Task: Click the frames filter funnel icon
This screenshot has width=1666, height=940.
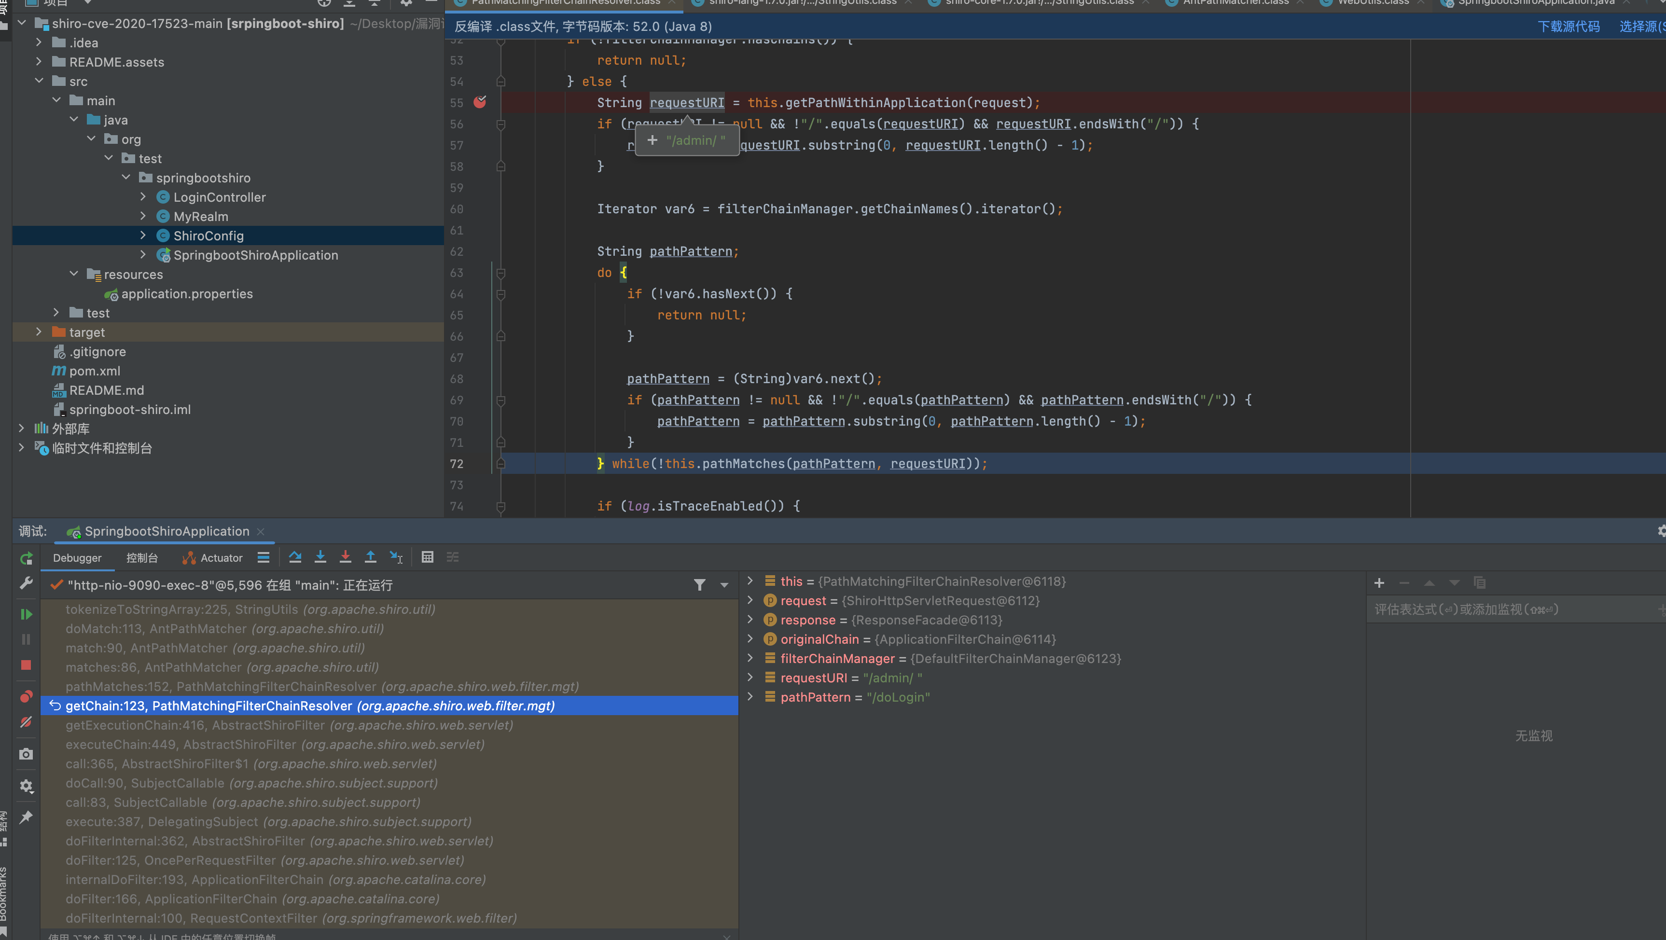Action: pyautogui.click(x=700, y=584)
